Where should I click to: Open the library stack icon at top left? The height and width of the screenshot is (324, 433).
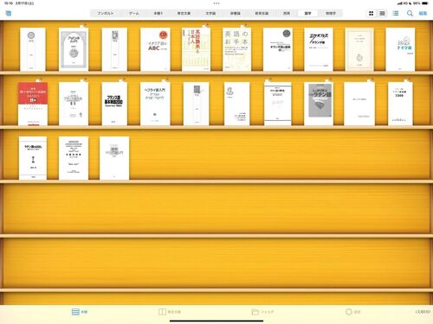(x=9, y=13)
